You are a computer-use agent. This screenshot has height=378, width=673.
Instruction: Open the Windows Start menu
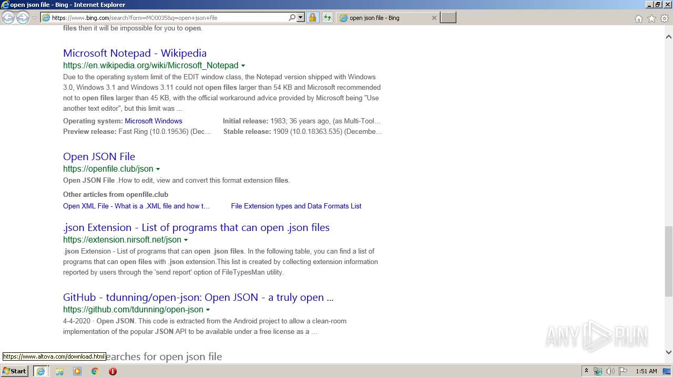(15, 371)
